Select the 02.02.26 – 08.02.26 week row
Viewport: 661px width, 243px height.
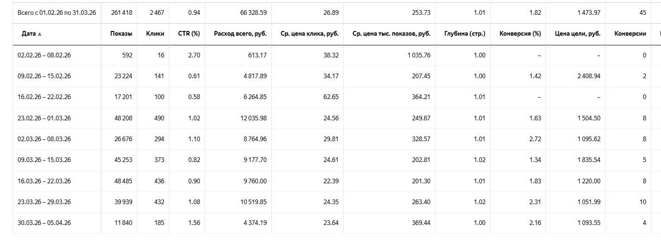(x=44, y=55)
